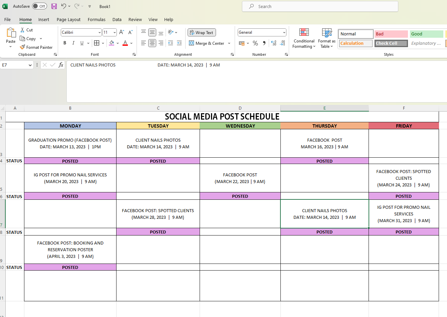Decrease decimal places
The width and height of the screenshot is (447, 317).
(x=282, y=43)
